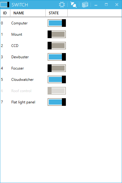Viewport: 122px width, 183px height.
Task: Disable the Dewbuster switch
Action: tap(57, 57)
